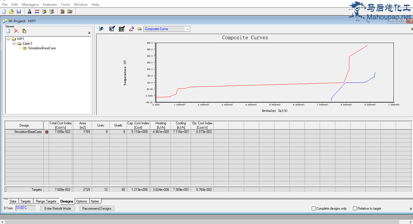Create a new item in the Viewer panel
413x224 pixels.
point(8,31)
